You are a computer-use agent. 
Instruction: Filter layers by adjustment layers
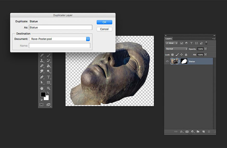point(187,43)
